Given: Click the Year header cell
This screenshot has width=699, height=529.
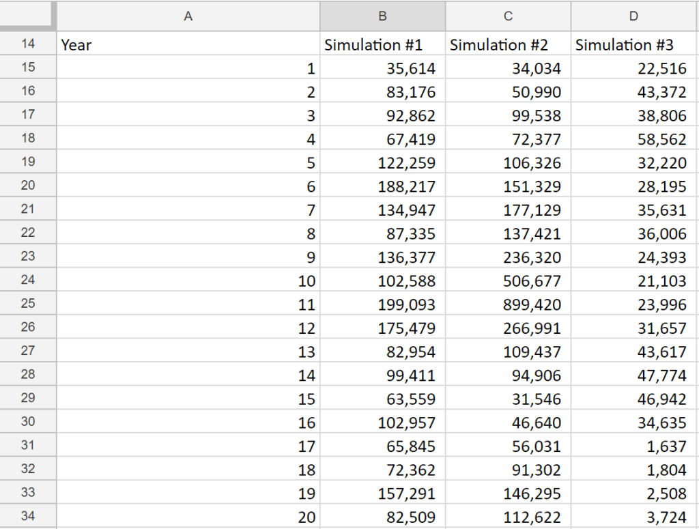Looking at the screenshot, I should coord(188,44).
